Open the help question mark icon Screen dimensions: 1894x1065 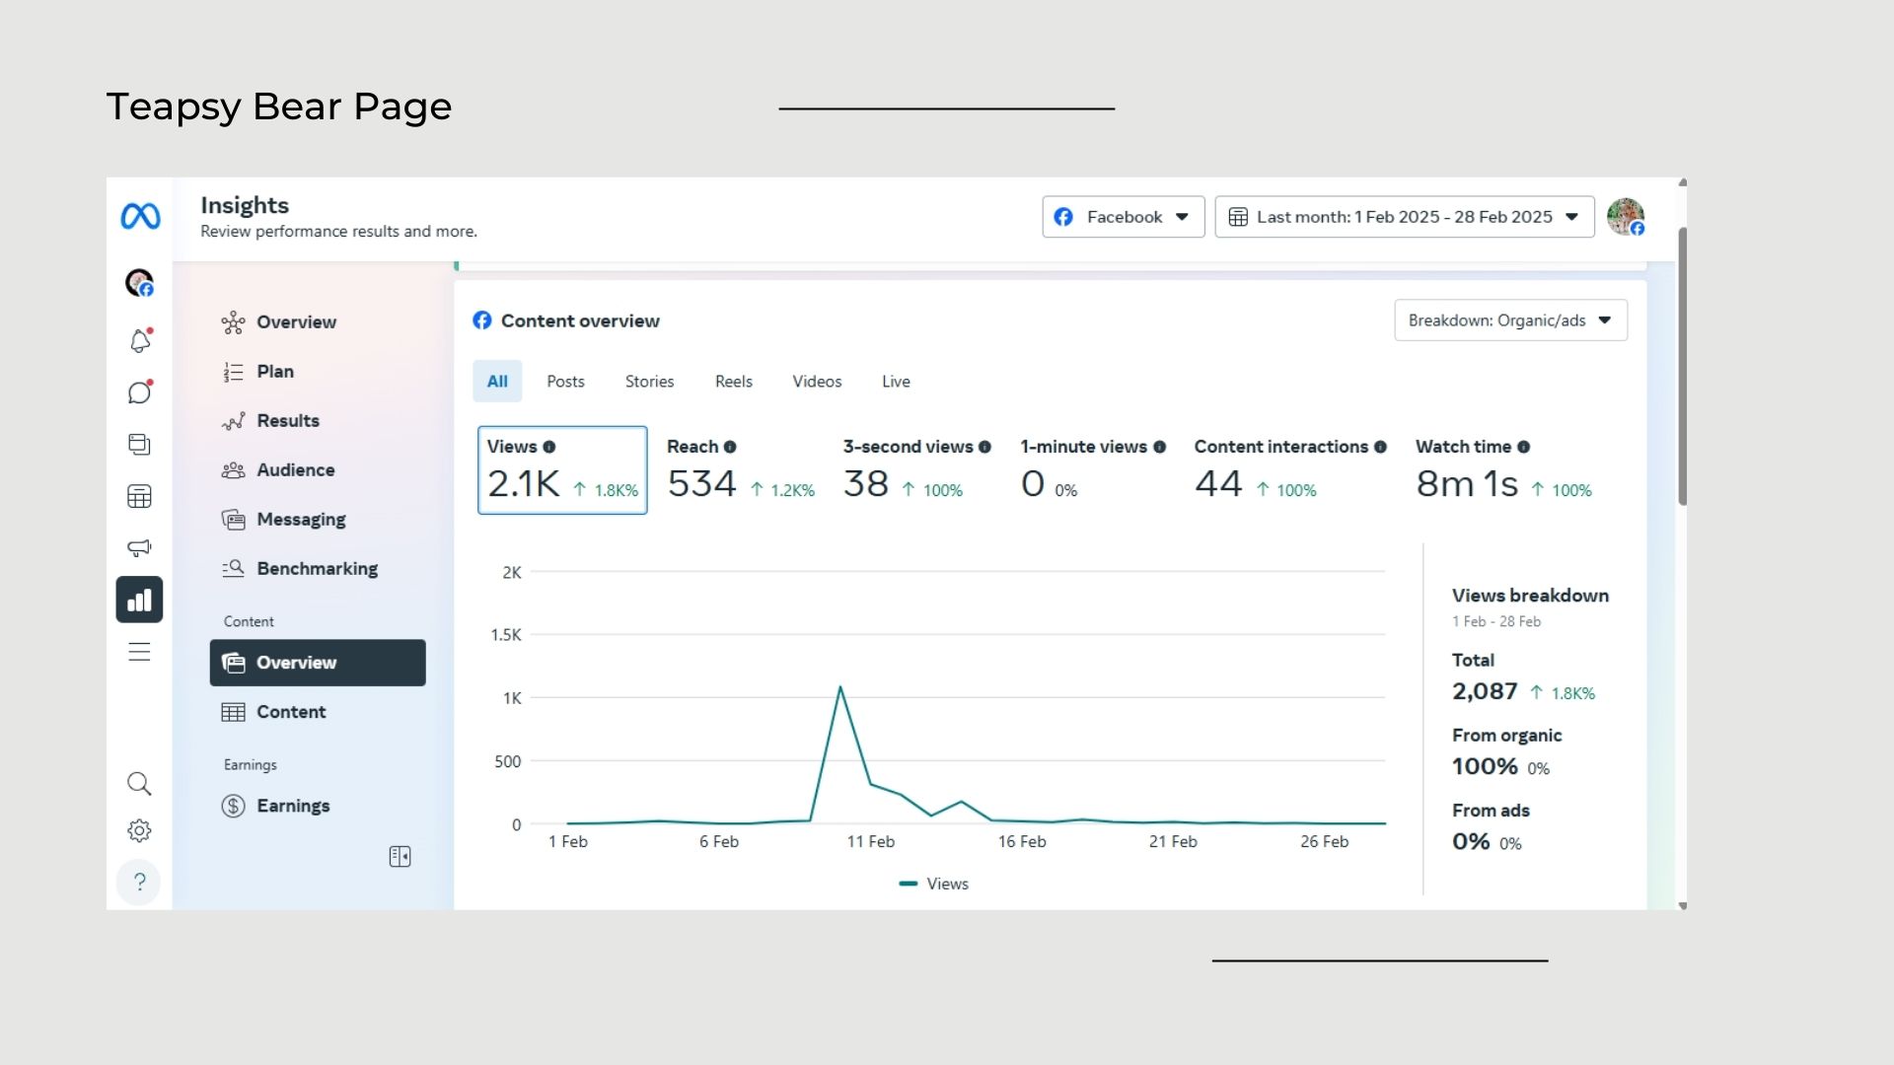140,882
